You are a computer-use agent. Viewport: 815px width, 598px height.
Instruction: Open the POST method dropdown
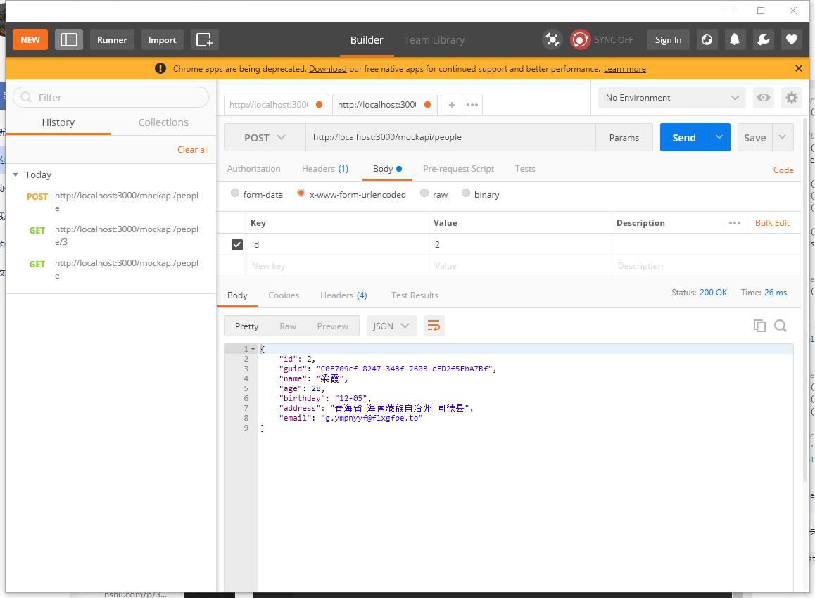click(x=265, y=137)
